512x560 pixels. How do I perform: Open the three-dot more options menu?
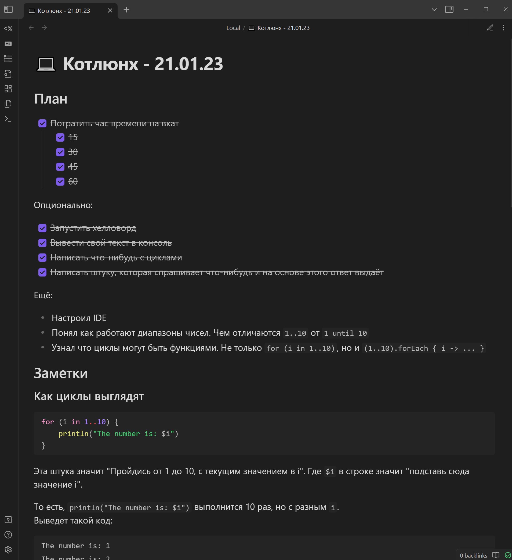click(x=503, y=28)
